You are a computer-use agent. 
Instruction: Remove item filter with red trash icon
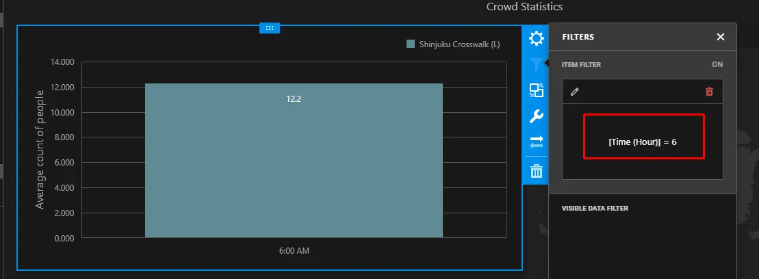click(709, 92)
